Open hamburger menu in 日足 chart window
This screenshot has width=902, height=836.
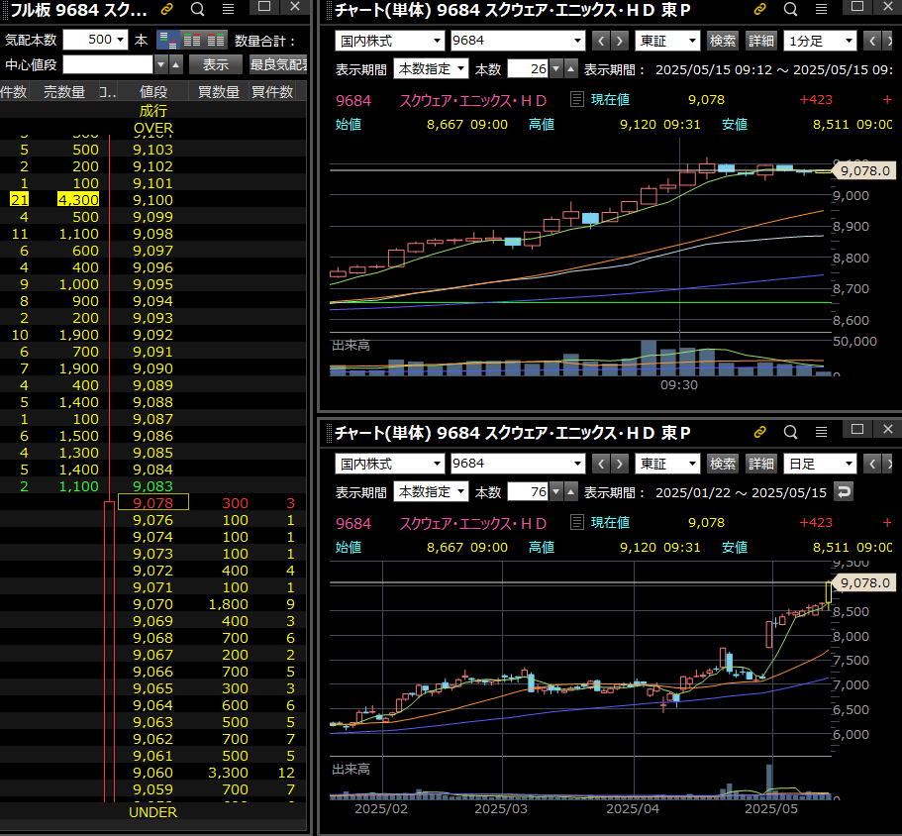tap(821, 432)
